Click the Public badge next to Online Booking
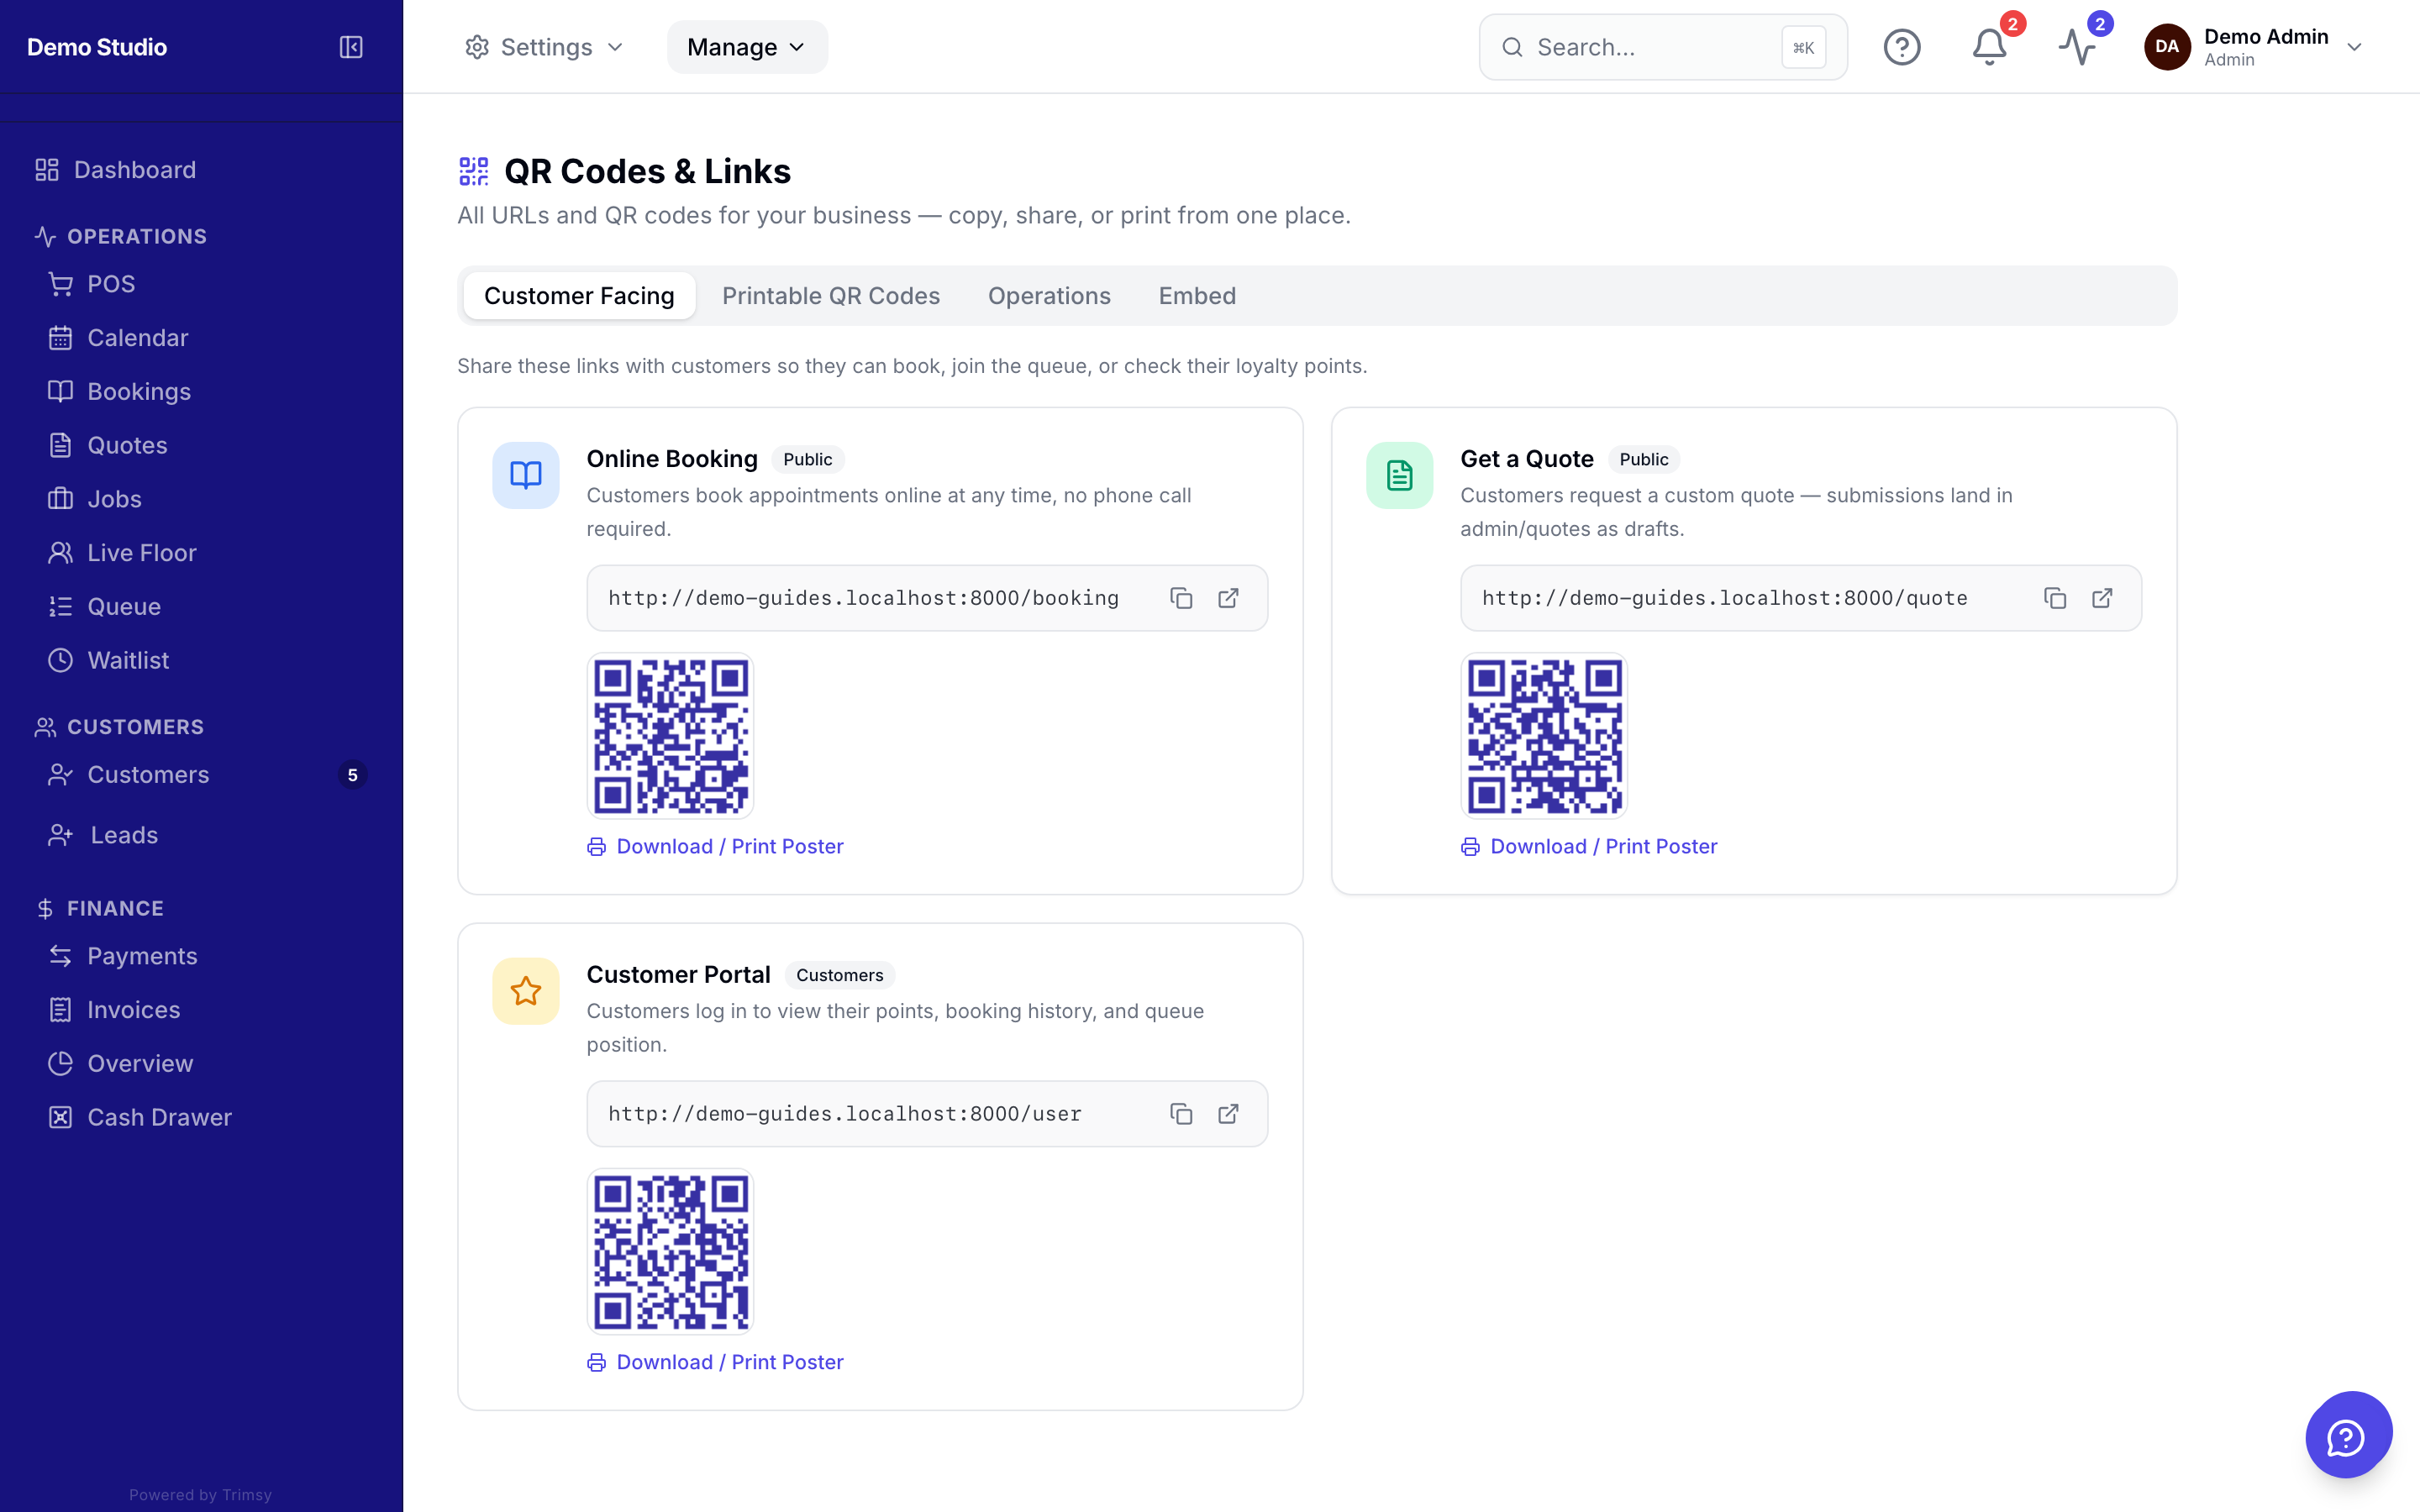 (x=808, y=459)
